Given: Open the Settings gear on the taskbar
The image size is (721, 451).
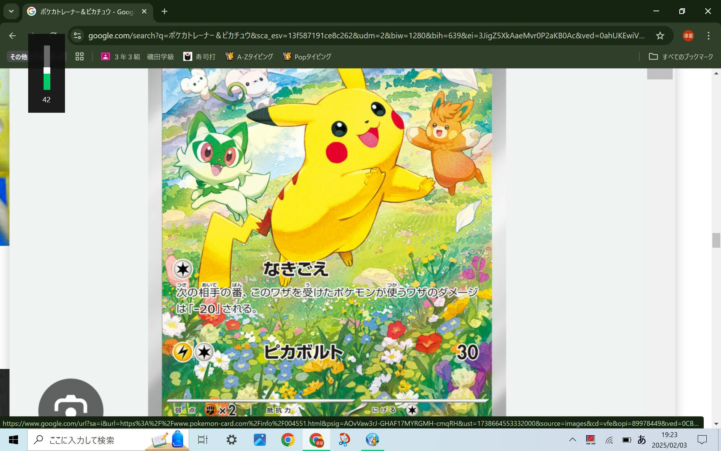Looking at the screenshot, I should coord(231,440).
